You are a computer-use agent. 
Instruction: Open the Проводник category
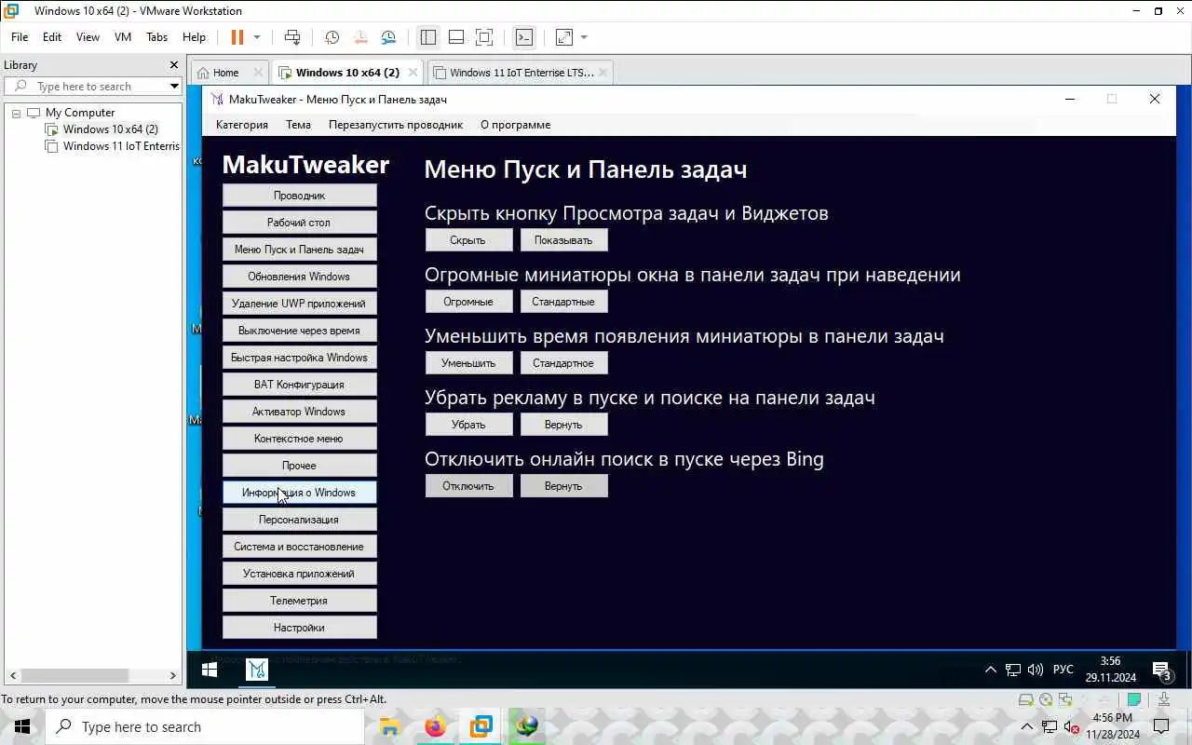click(x=299, y=196)
